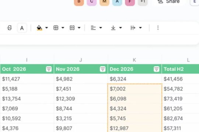This screenshot has height=132, width=199.
Task: Select column I header
Action: (27, 60)
